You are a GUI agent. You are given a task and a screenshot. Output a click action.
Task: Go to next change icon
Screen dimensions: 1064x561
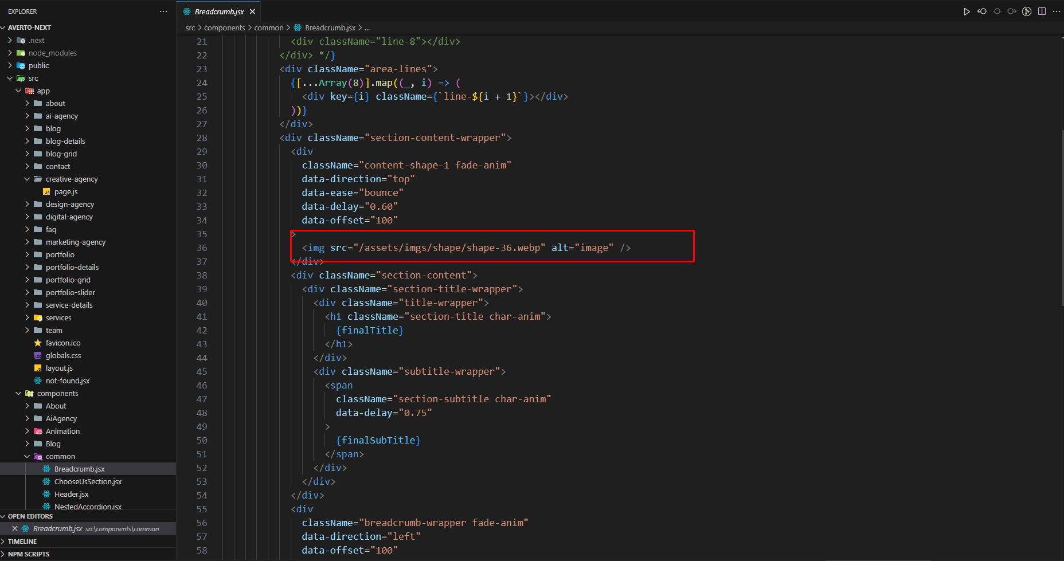coord(1012,11)
